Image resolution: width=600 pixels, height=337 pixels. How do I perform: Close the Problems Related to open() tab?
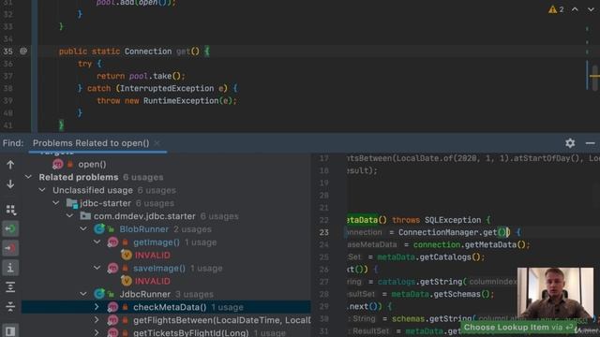coord(157,143)
